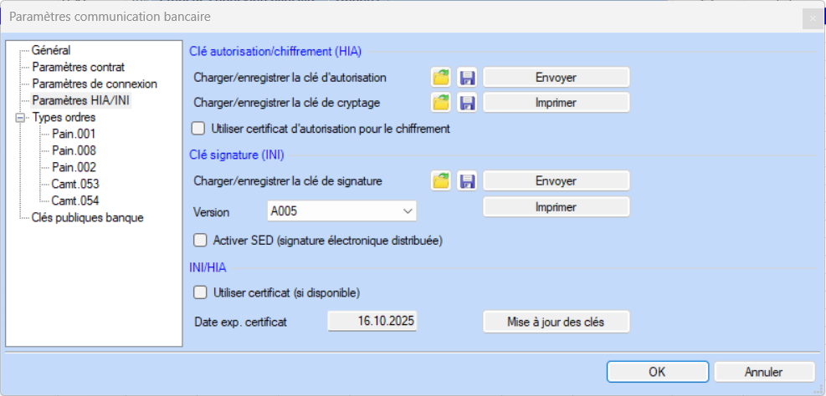Image resolution: width=826 pixels, height=396 pixels.
Task: Click the certificate expiry date field
Action: [x=372, y=321]
